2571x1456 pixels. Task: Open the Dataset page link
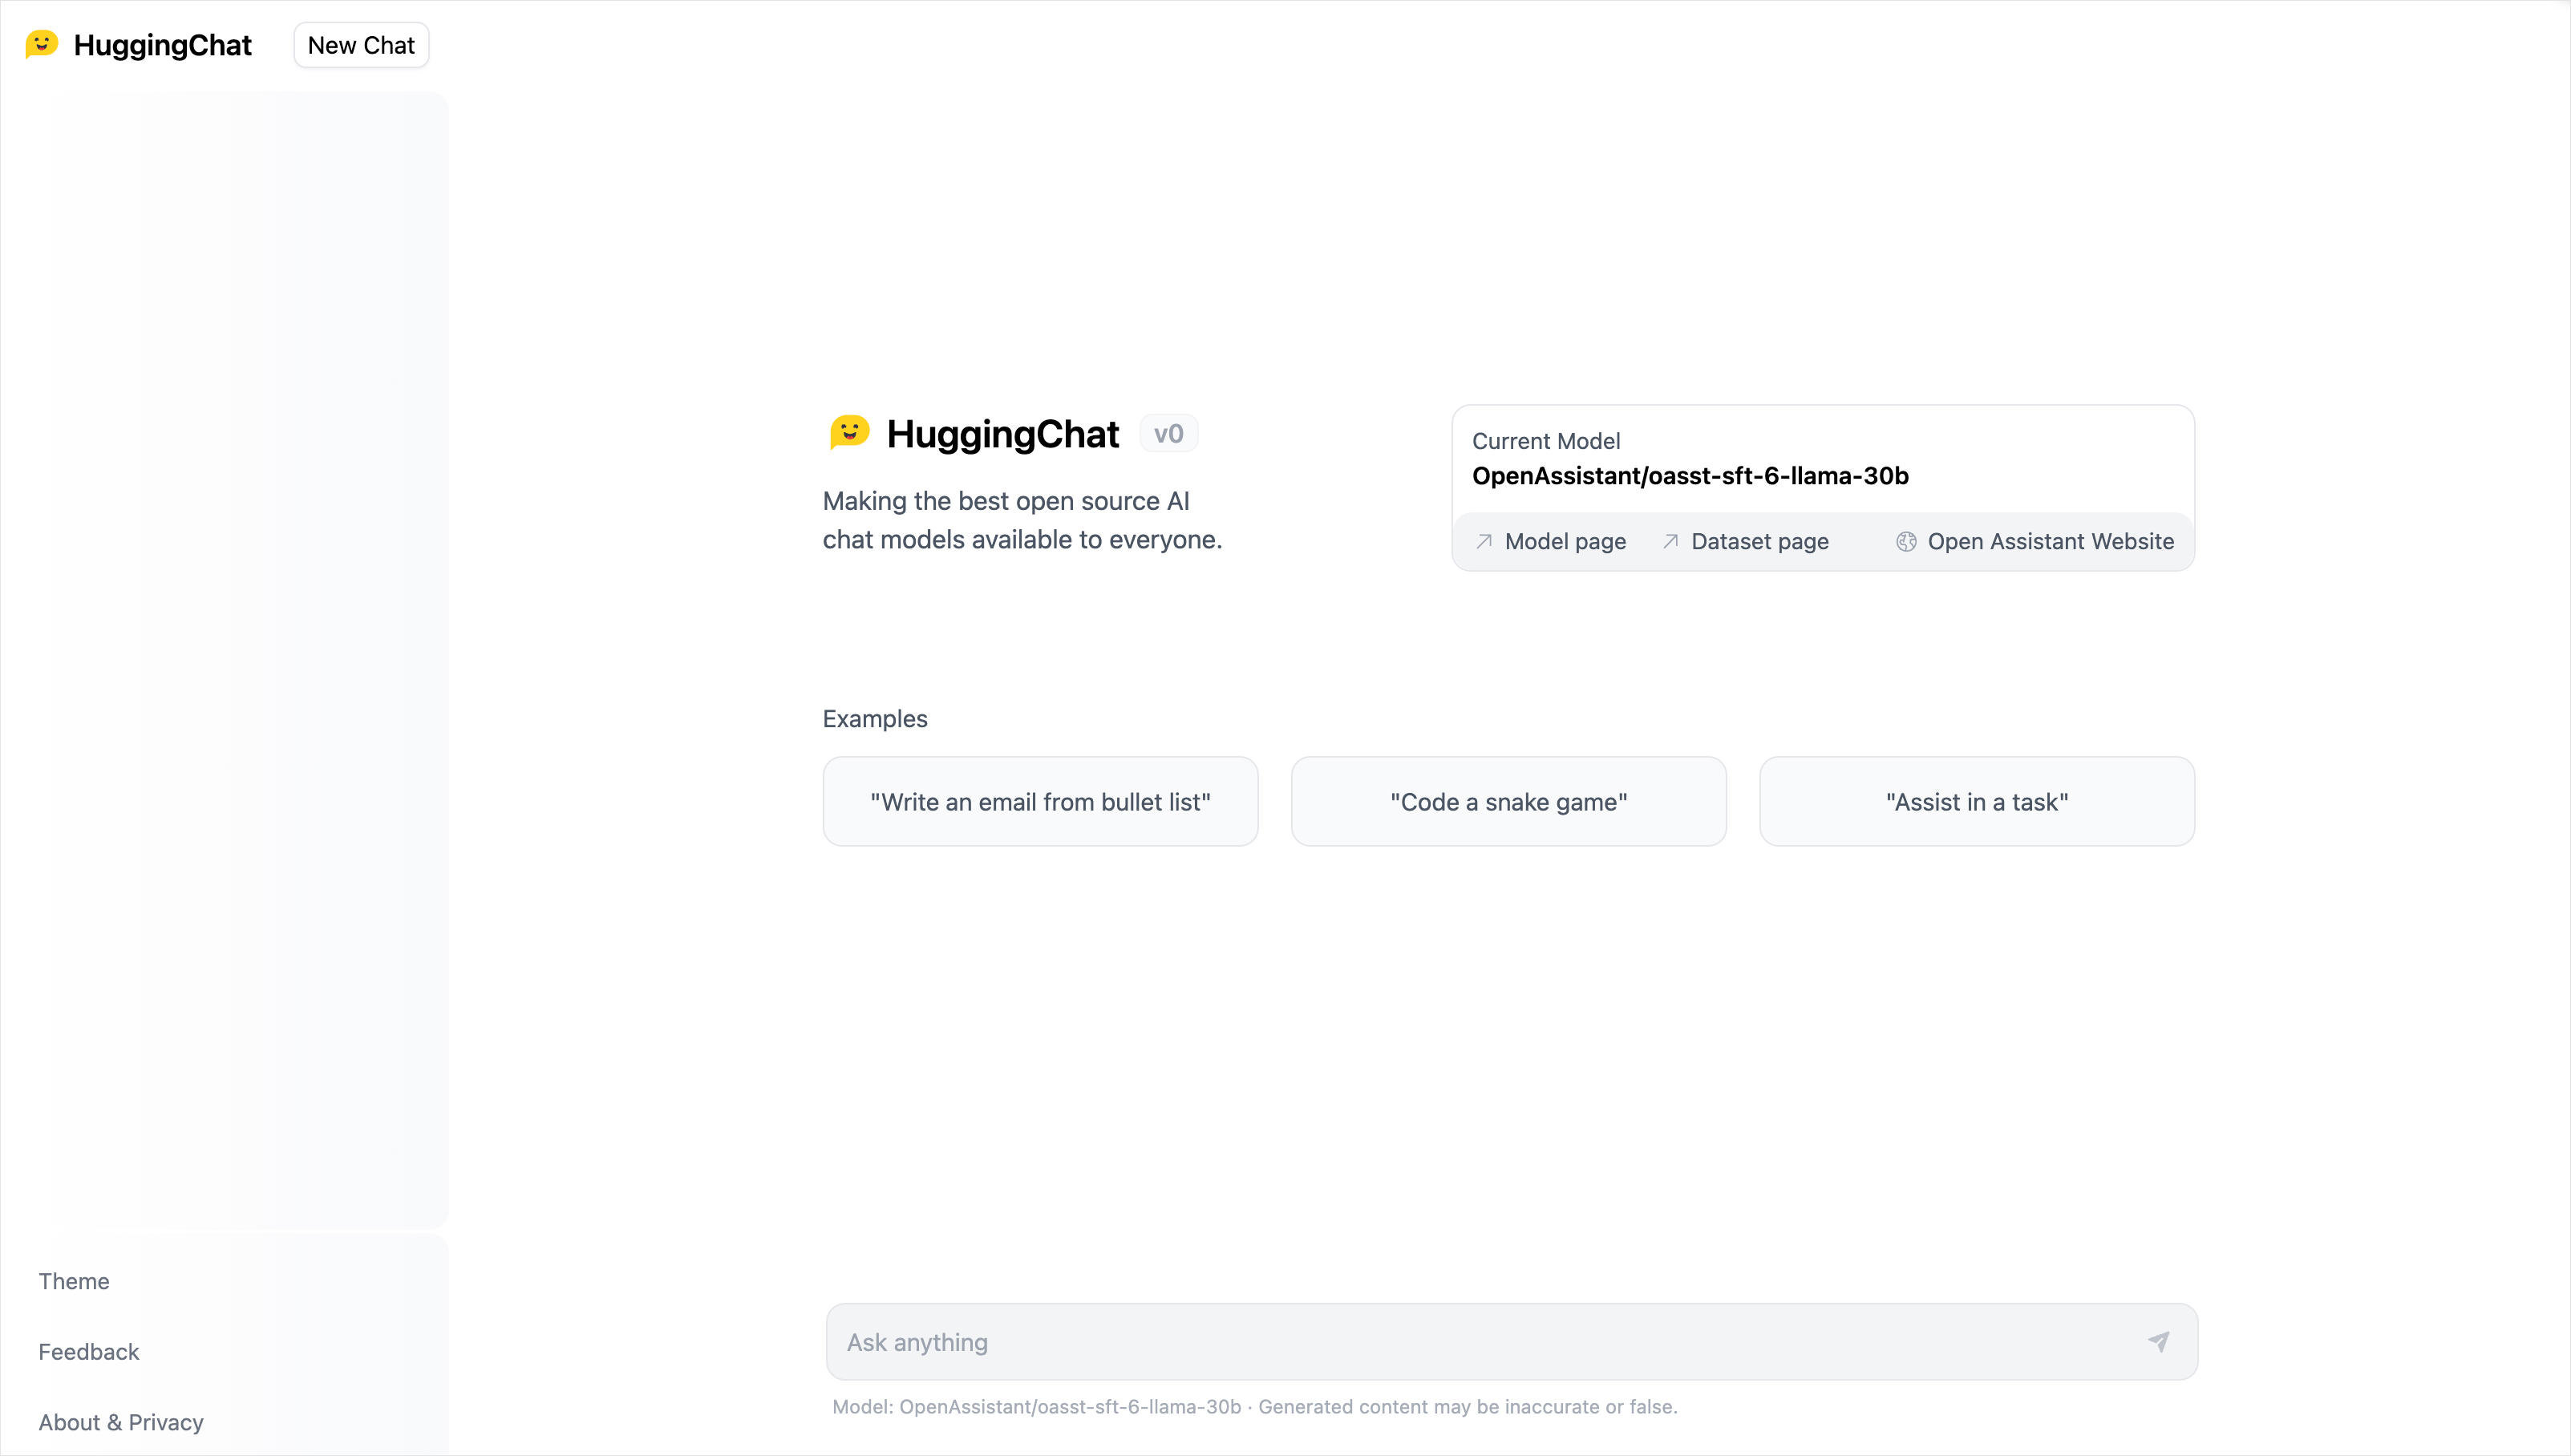tap(1745, 541)
